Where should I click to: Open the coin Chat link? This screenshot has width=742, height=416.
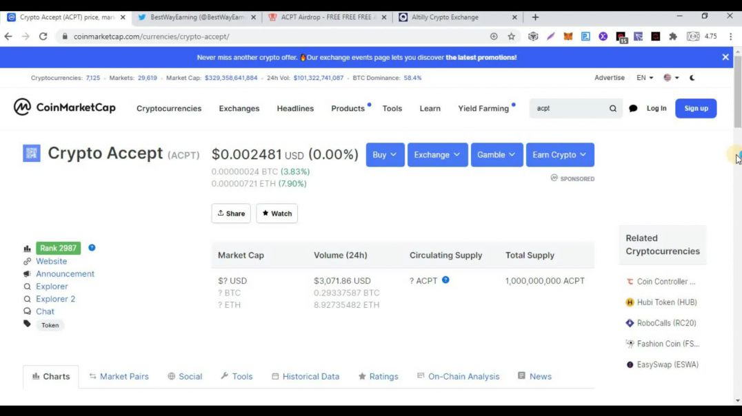click(45, 311)
